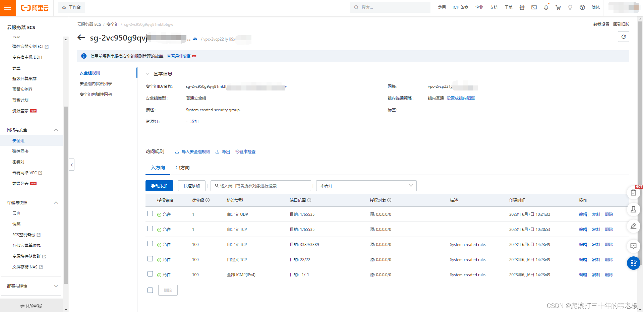Focus the top bar search box
The image size is (643, 312).
(x=390, y=7)
